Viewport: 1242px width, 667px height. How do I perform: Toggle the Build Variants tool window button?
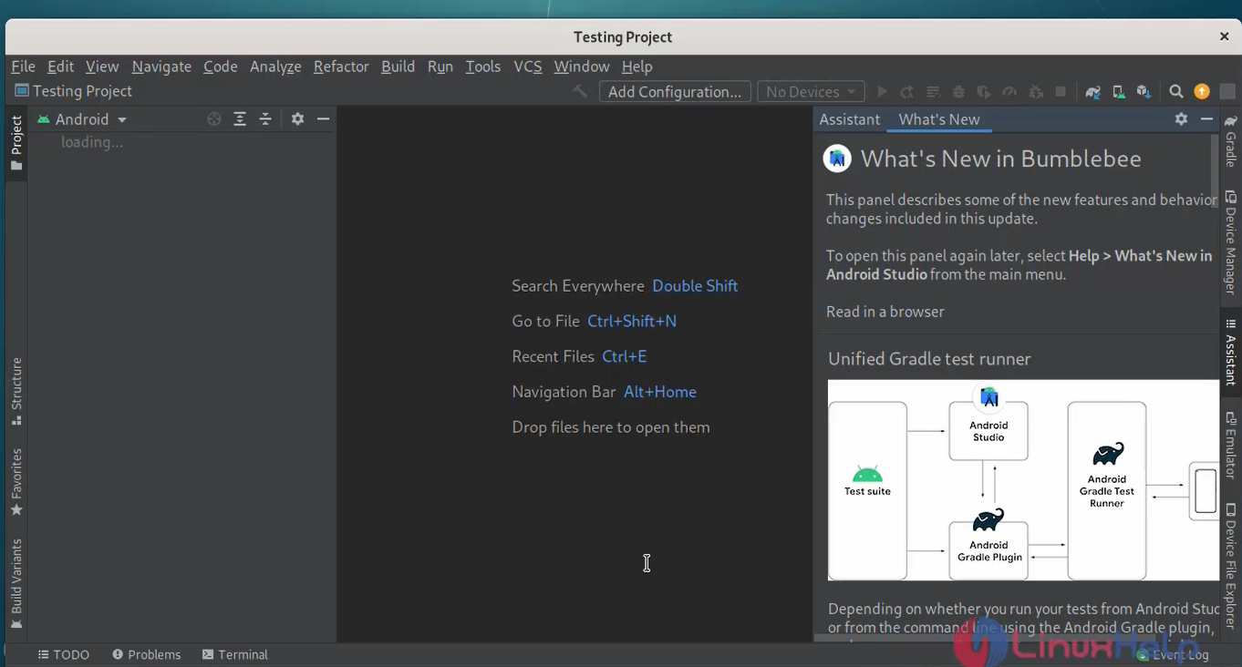(16, 584)
